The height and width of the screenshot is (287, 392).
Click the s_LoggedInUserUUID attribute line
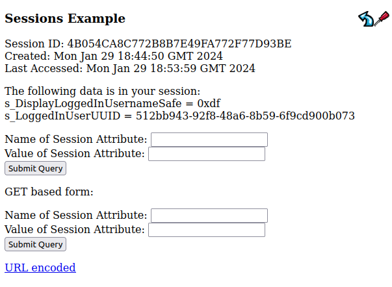[x=179, y=116]
